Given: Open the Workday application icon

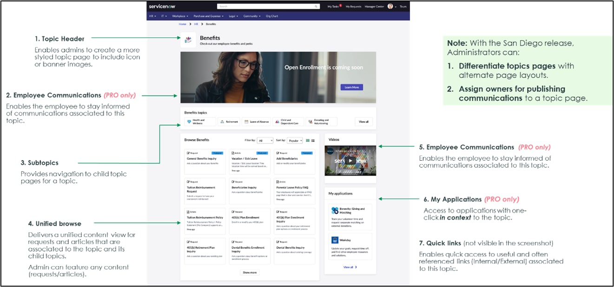Looking at the screenshot, I should [335, 240].
